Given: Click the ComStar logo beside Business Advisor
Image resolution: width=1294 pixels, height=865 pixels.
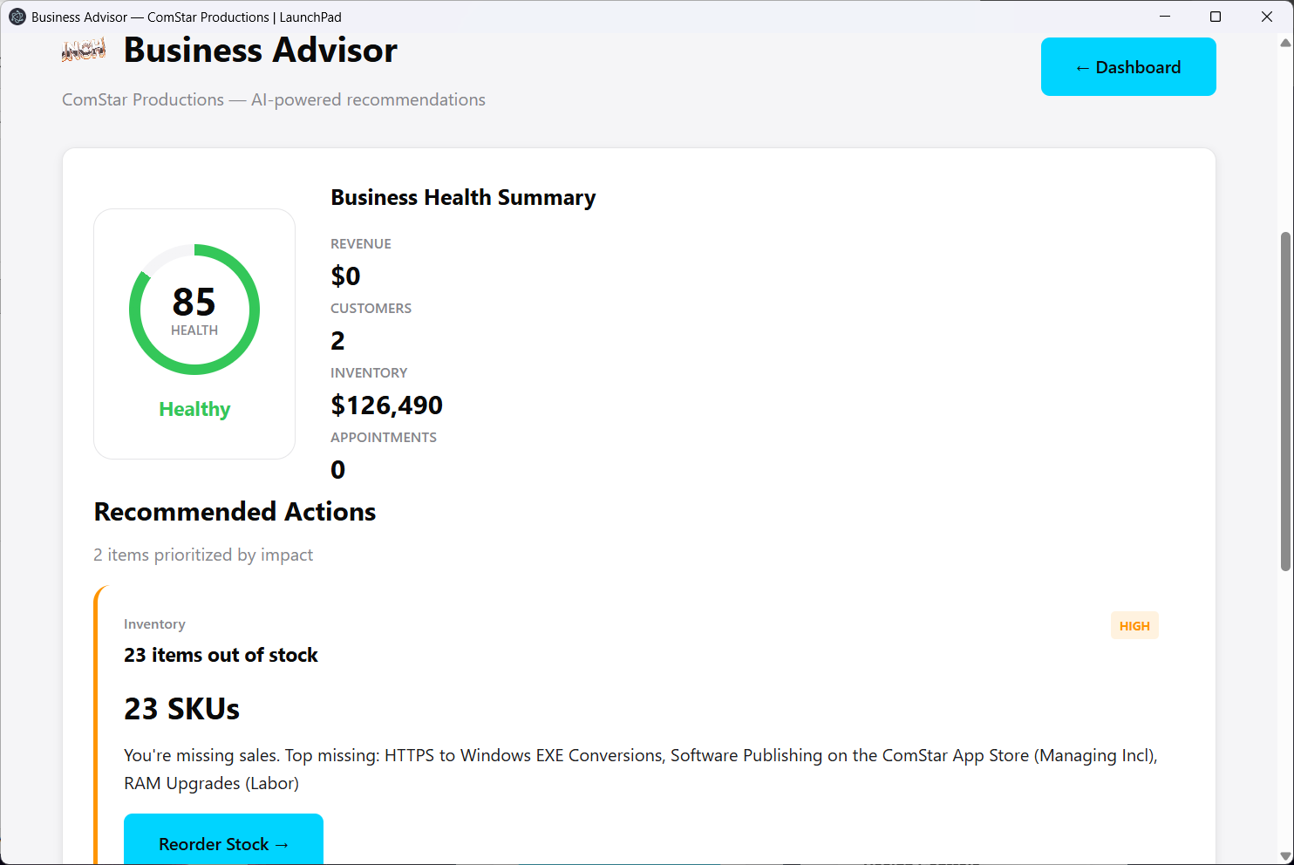Looking at the screenshot, I should [84, 51].
